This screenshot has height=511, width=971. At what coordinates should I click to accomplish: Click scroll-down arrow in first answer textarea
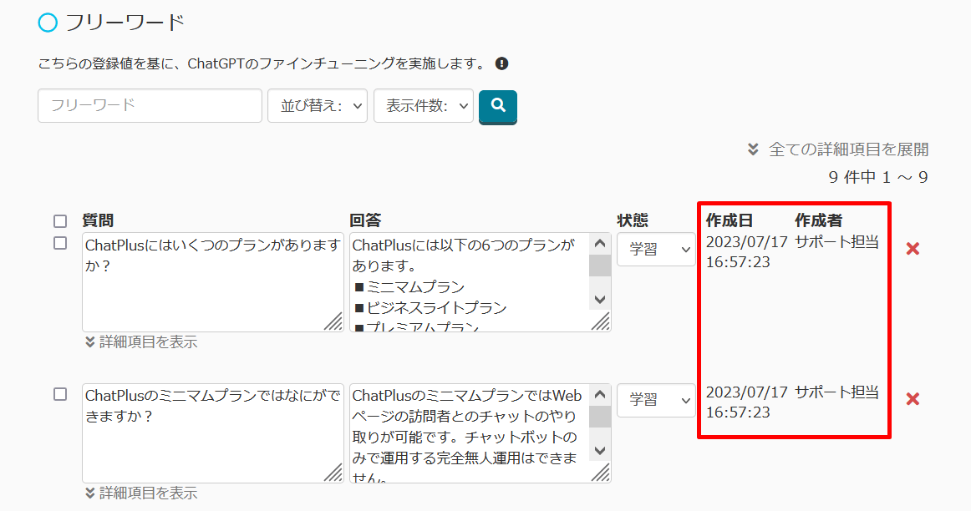[599, 300]
